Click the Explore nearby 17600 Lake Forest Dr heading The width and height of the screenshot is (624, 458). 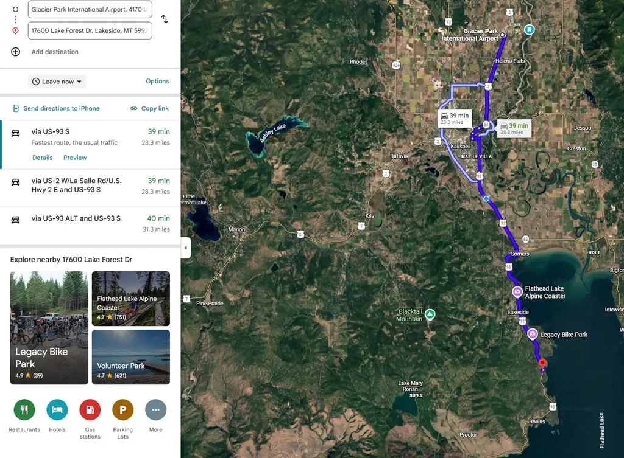[71, 259]
